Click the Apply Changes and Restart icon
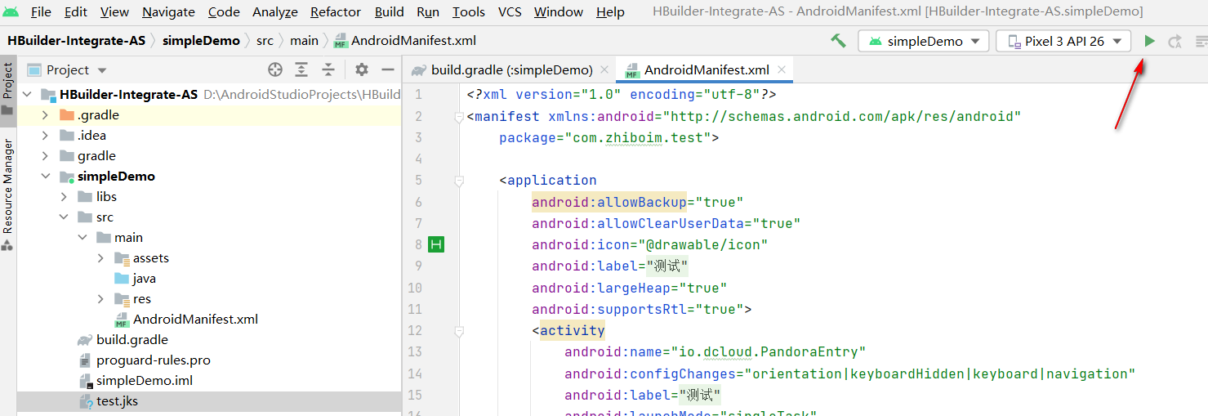This screenshot has width=1208, height=416. (x=1175, y=41)
